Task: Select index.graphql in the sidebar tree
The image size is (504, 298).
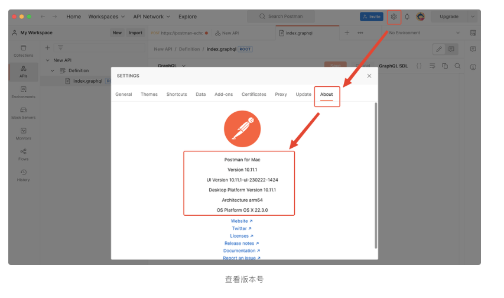Action: click(87, 81)
